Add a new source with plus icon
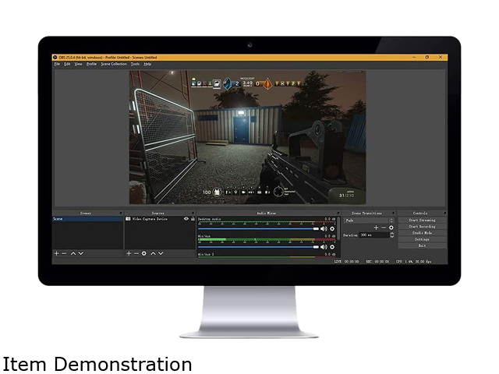 (129, 253)
